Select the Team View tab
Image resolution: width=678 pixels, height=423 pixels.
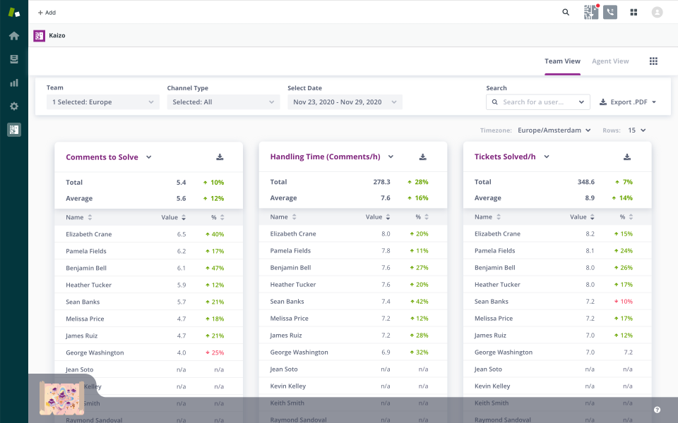point(562,61)
